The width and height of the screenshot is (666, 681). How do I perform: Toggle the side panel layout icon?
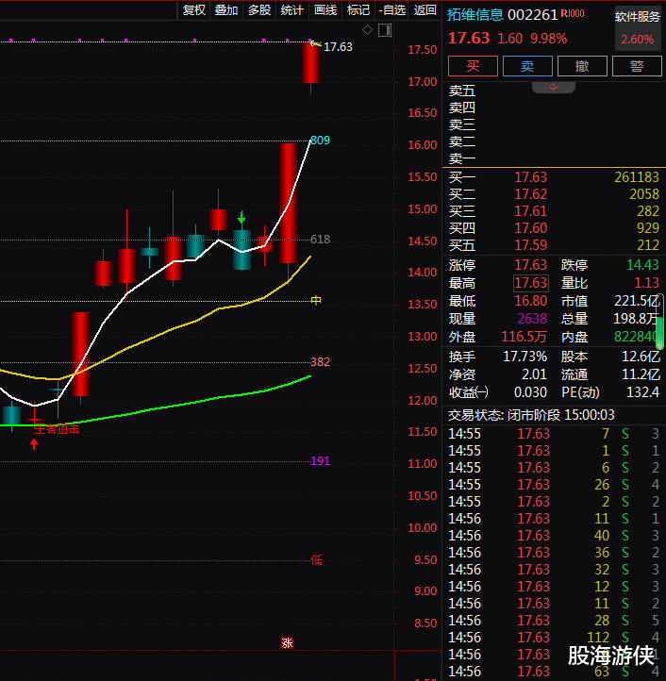pos(385,30)
